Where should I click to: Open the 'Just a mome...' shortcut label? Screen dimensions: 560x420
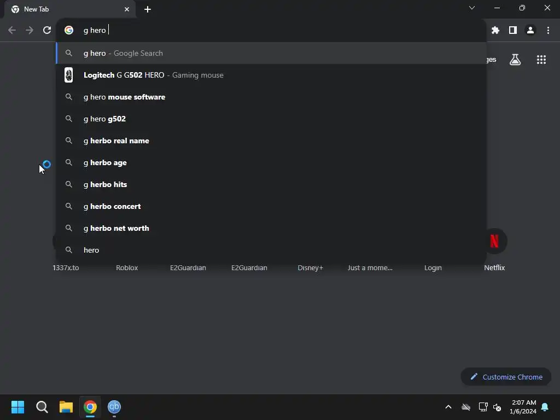pyautogui.click(x=370, y=267)
